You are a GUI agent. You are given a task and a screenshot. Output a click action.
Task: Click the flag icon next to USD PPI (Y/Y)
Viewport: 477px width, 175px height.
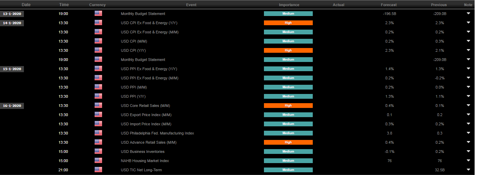point(98,96)
